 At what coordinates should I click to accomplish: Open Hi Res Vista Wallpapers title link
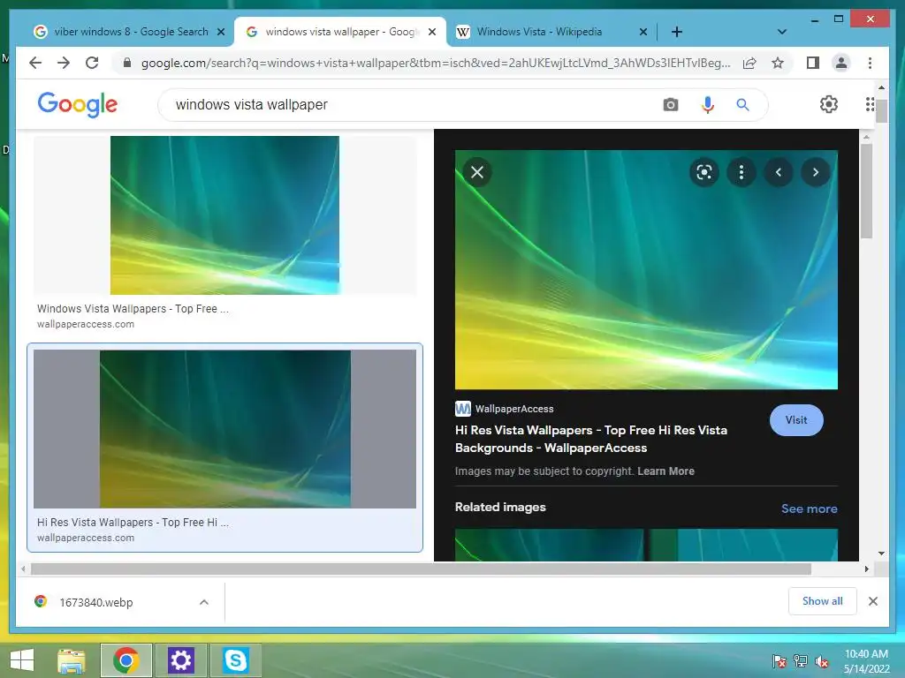591,439
